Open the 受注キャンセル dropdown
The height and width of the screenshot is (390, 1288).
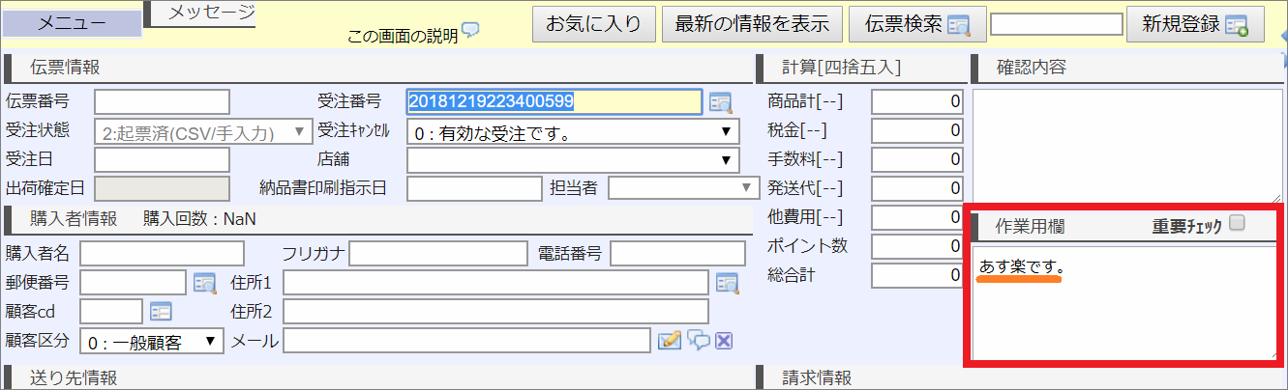(x=572, y=132)
